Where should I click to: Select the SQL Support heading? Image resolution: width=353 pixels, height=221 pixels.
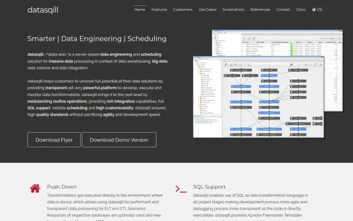pyautogui.click(x=209, y=187)
